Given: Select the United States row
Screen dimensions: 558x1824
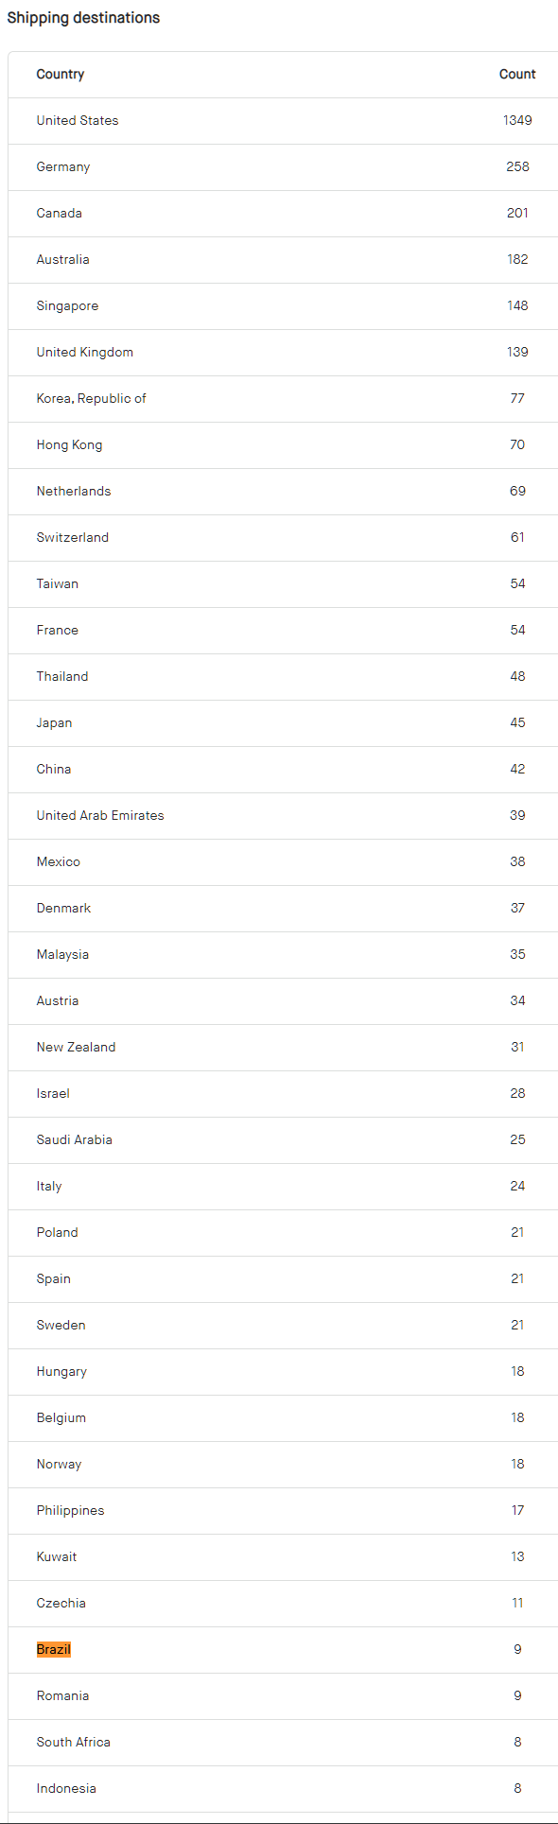Looking at the screenshot, I should [x=283, y=121].
